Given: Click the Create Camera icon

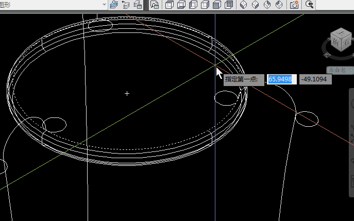Looking at the screenshot, I should (x=294, y=5).
